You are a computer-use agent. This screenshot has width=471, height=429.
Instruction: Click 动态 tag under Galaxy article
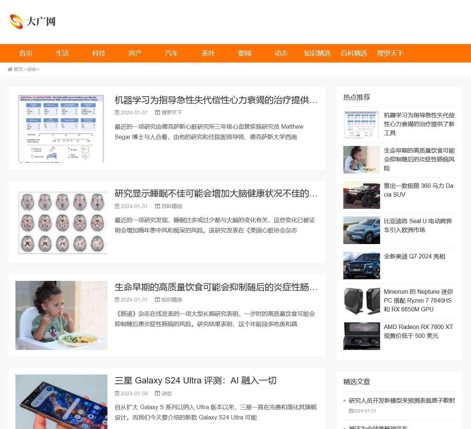[x=167, y=393]
